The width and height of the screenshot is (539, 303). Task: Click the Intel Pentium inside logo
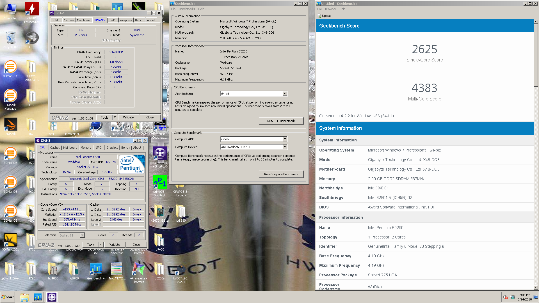pyautogui.click(x=132, y=164)
